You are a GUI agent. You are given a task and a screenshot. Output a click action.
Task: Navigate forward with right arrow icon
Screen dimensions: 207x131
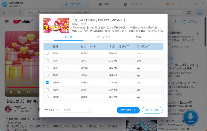(15, 13)
